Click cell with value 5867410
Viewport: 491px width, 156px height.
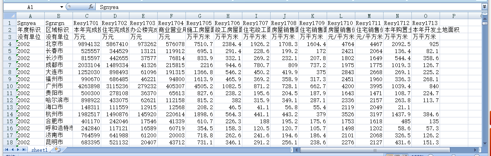pyautogui.click(x=115, y=44)
